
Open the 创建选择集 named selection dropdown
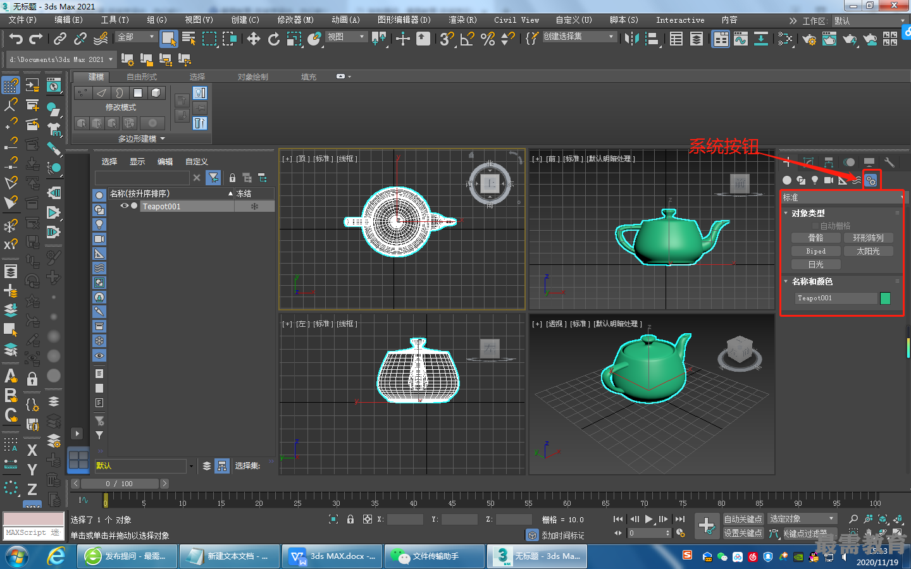[579, 37]
